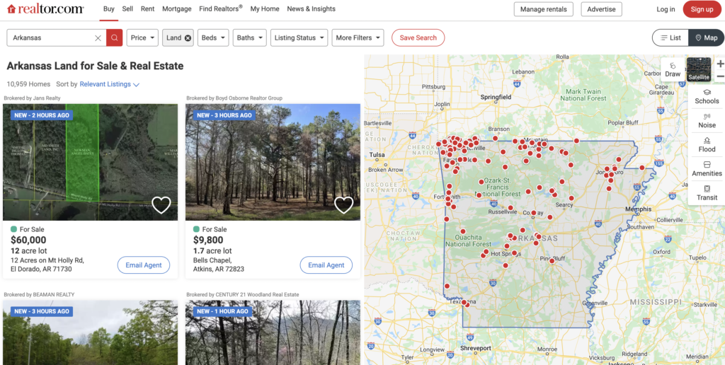725x365 pixels.
Task: Click the El Dorado, AR 71730 address
Action: click(x=41, y=269)
